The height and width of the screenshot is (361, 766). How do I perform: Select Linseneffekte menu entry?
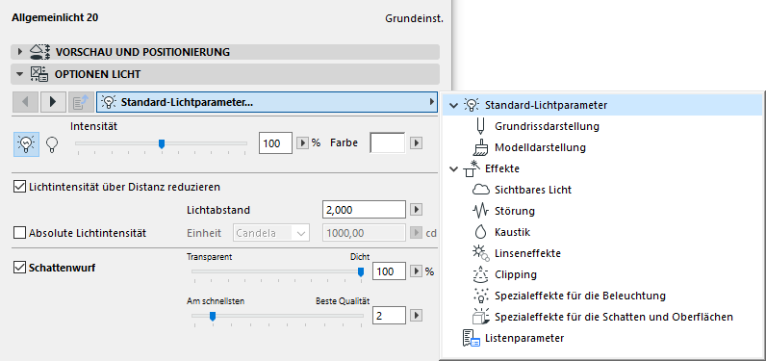point(527,253)
